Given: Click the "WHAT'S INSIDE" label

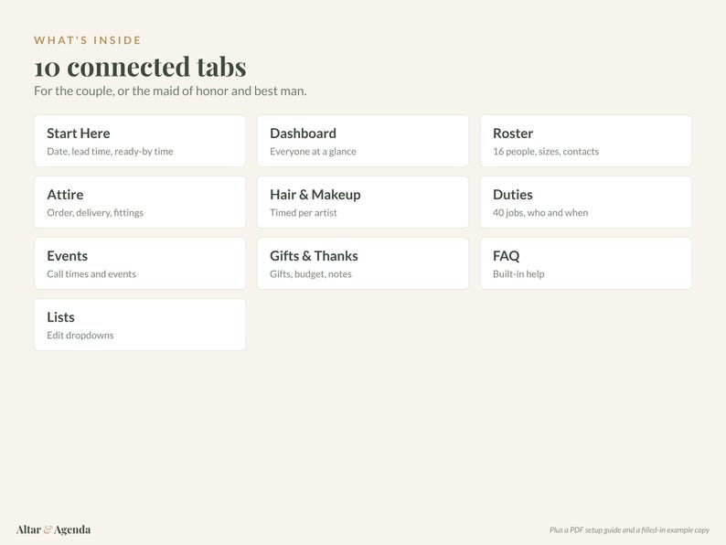Looking at the screenshot, I should [x=88, y=40].
